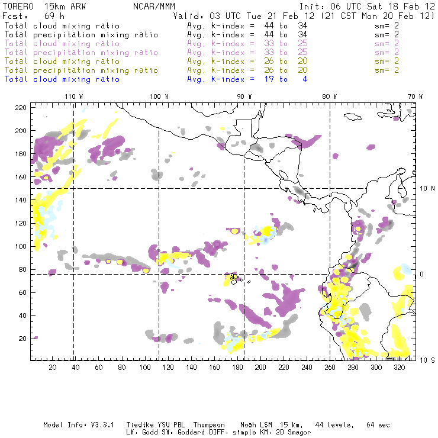This screenshot has height=438, width=438.
Task: Click the '60' tick on the vertical axis
Action: tap(22, 292)
